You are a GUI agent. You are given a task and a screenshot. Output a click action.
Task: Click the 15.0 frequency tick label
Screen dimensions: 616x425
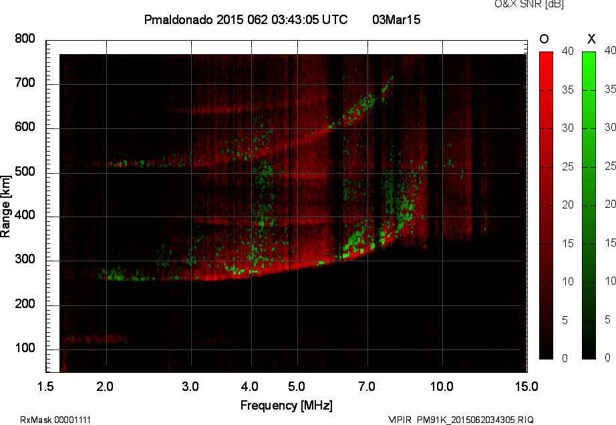(x=526, y=386)
